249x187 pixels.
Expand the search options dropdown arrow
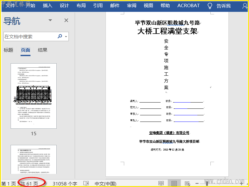coord(66,36)
